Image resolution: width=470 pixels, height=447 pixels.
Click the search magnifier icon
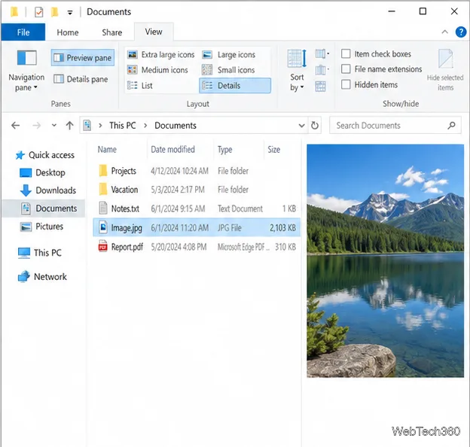click(451, 125)
